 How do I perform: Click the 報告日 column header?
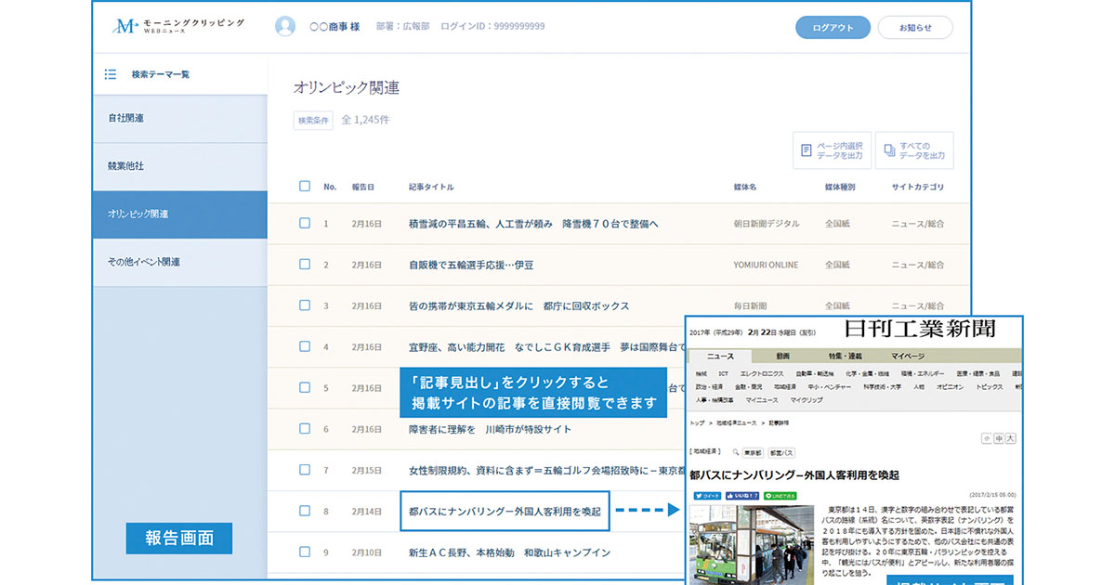tap(362, 187)
